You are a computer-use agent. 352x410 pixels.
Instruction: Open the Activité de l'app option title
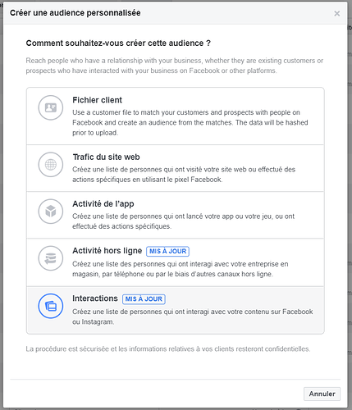tap(103, 204)
